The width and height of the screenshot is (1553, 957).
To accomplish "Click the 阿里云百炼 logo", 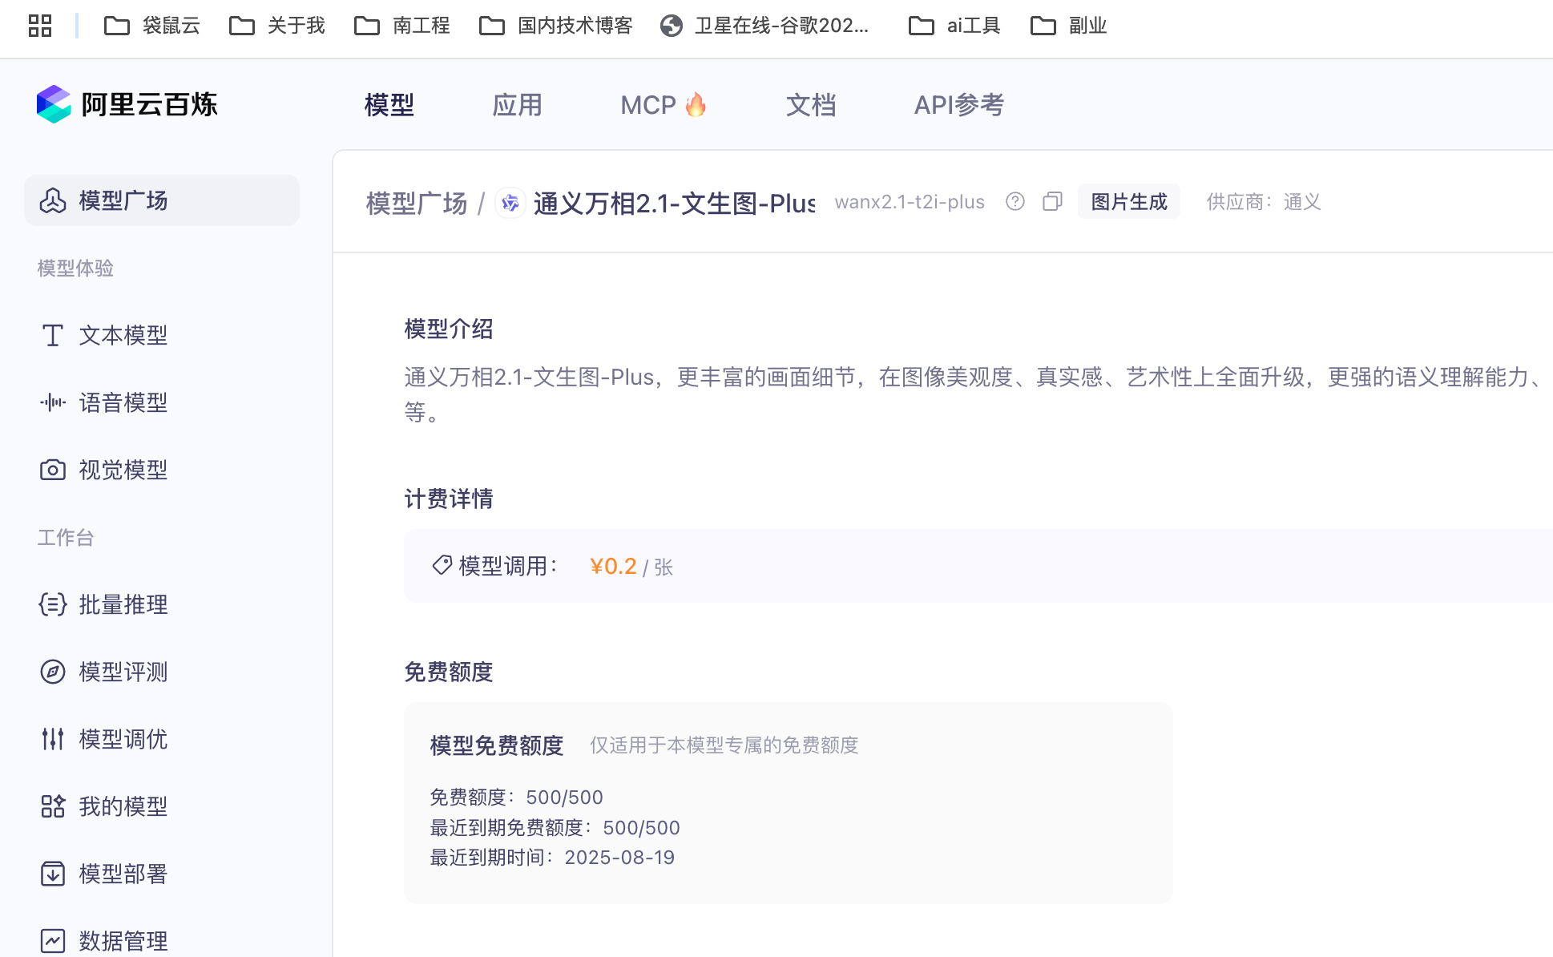I will coord(127,104).
